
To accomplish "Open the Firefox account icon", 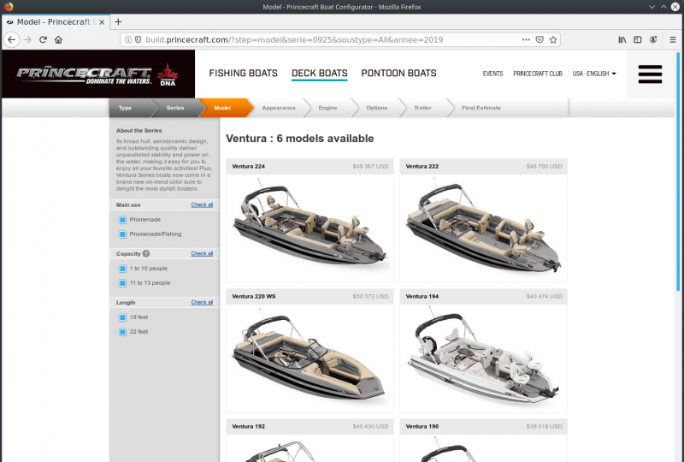I will [653, 39].
